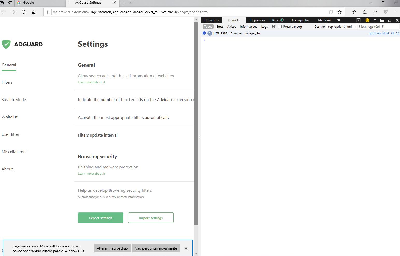Clear console with trash icon
The height and width of the screenshot is (256, 400).
pyautogui.click(x=274, y=26)
